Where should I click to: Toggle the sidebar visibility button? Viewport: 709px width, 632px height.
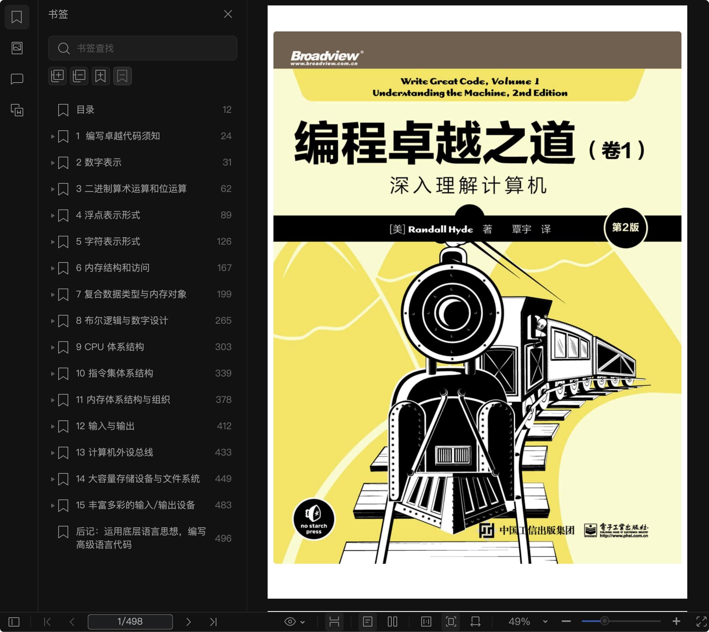[x=14, y=622]
